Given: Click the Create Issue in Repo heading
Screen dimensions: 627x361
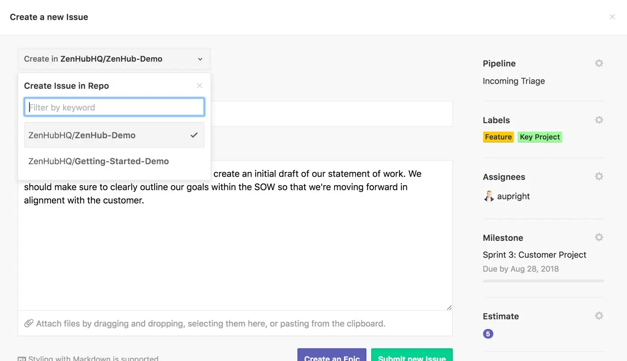Looking at the screenshot, I should [66, 85].
